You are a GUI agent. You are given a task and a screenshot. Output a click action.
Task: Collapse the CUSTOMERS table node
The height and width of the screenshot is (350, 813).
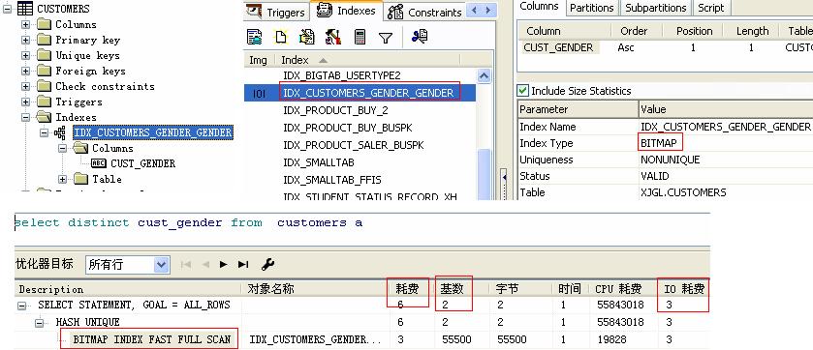point(7,9)
